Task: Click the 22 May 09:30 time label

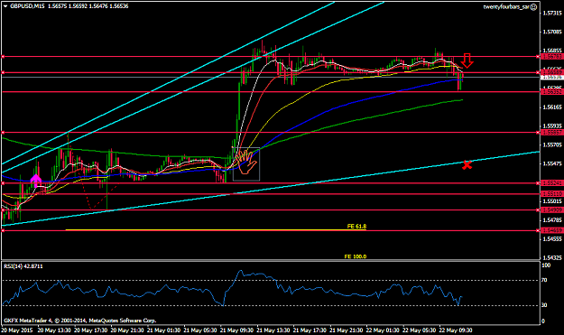Action: [x=456, y=330]
